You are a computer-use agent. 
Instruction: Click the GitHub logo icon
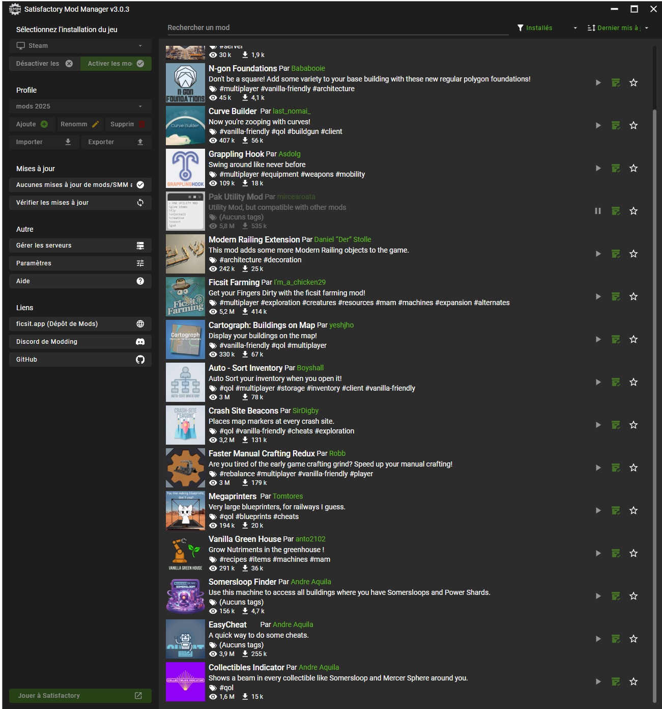point(140,360)
